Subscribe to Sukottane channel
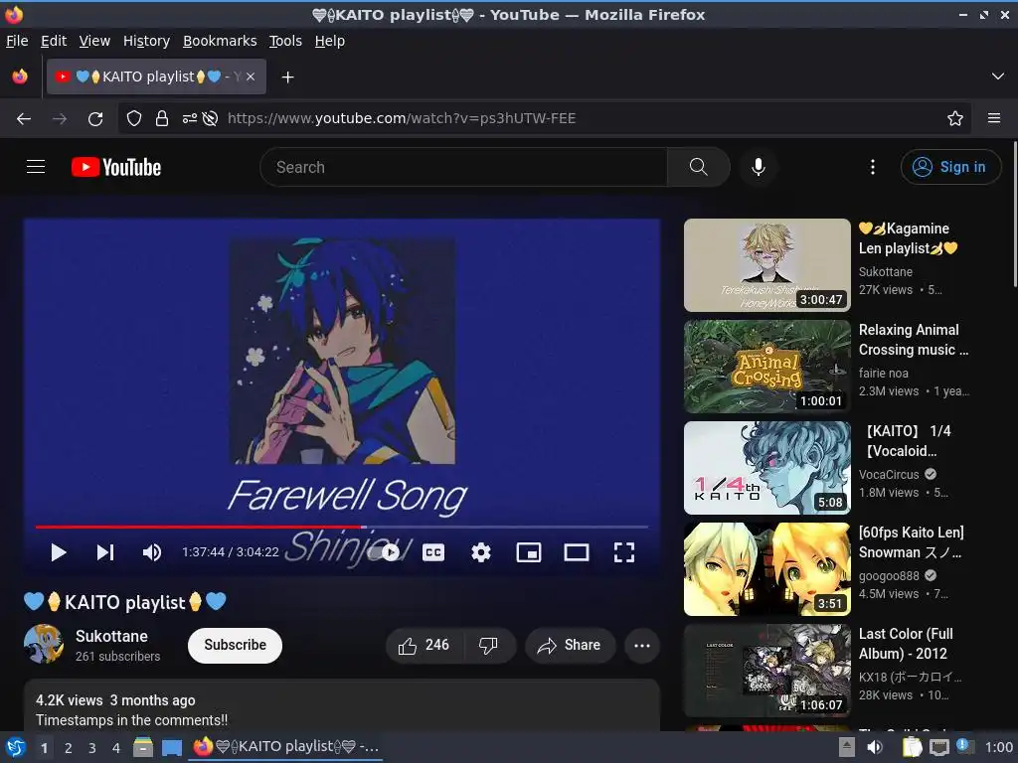 click(235, 645)
